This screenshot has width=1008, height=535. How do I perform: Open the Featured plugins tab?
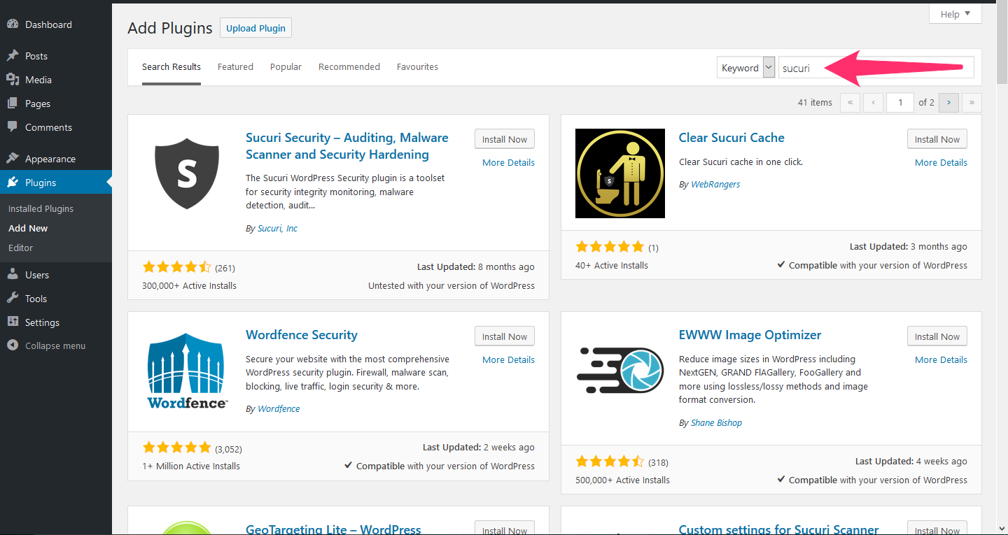[235, 66]
